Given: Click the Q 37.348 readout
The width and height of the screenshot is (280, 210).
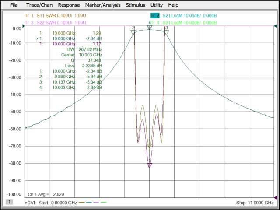Looking at the screenshot, I should 87,60.
